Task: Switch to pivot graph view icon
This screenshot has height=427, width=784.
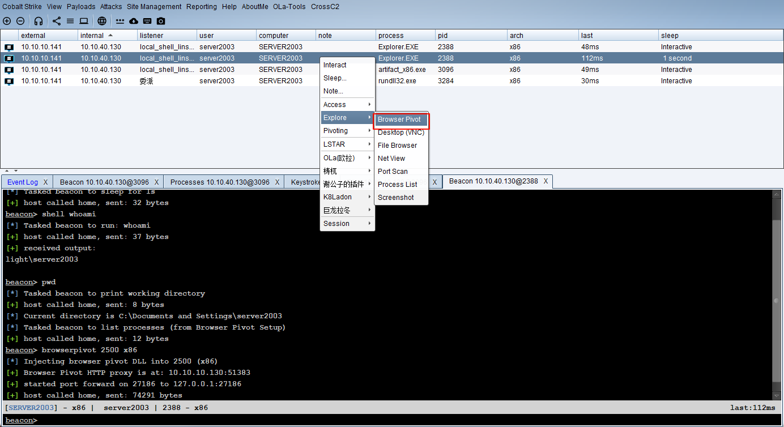Action: click(57, 21)
